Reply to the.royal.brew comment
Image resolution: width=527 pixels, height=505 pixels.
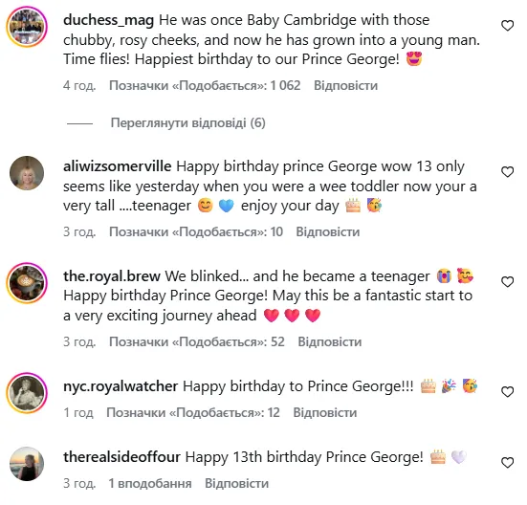point(330,341)
